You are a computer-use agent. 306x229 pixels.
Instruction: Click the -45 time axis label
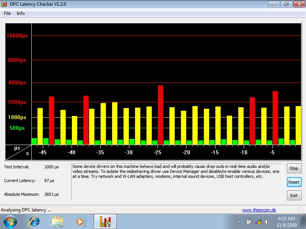point(43,152)
